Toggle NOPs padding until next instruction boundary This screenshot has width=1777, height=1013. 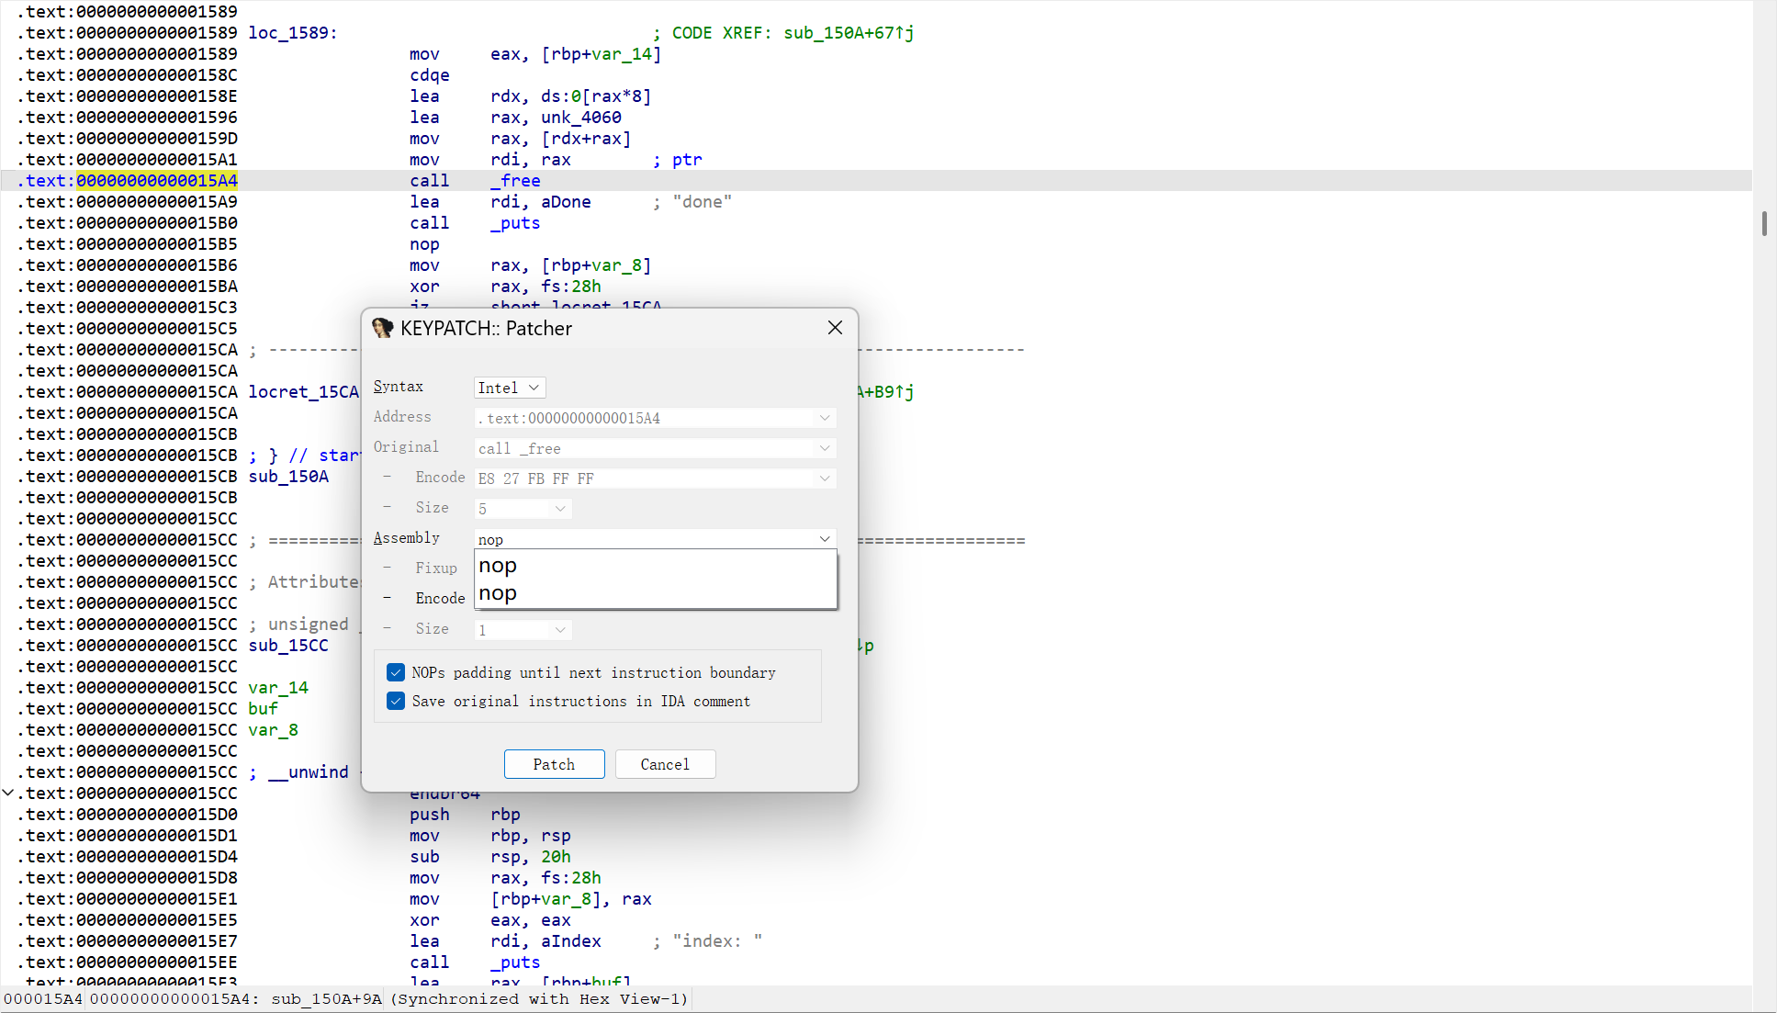pyautogui.click(x=396, y=672)
